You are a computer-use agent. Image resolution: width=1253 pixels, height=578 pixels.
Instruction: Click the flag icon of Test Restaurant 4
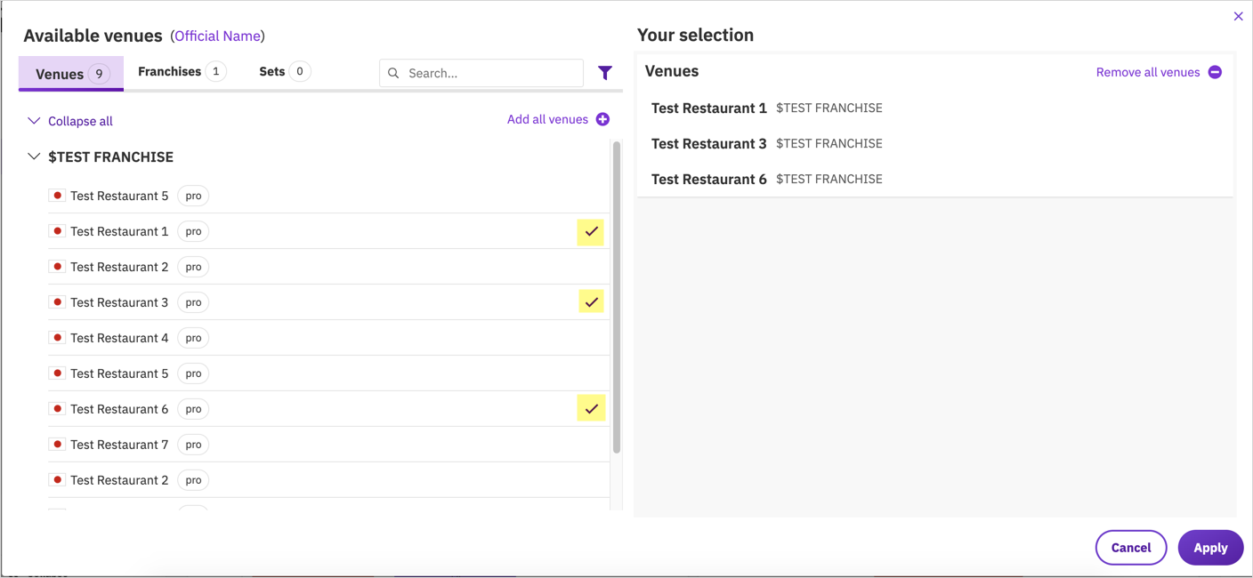click(57, 338)
